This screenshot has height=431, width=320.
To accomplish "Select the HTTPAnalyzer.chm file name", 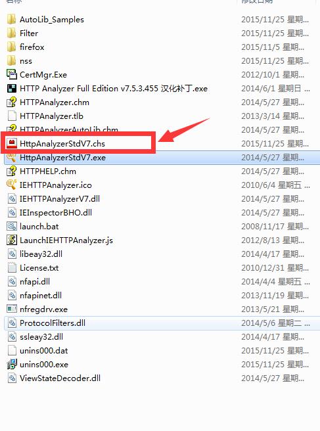I will (x=55, y=102).
